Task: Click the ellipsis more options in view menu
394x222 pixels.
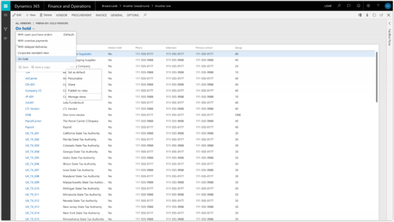Action: coord(72,67)
